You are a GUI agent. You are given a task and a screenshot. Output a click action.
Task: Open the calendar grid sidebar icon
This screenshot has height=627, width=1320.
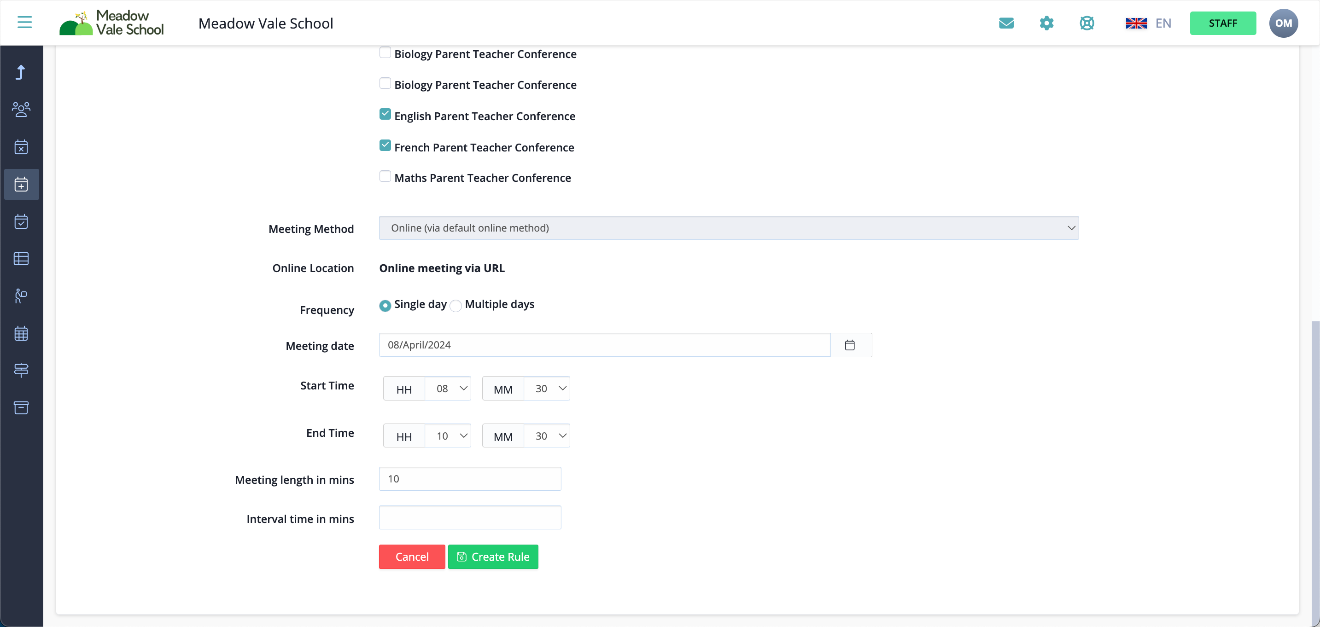coord(21,333)
